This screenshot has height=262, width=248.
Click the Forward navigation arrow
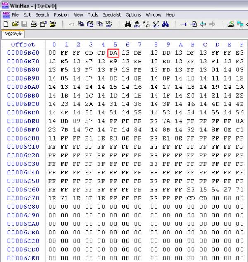[x=212, y=24]
